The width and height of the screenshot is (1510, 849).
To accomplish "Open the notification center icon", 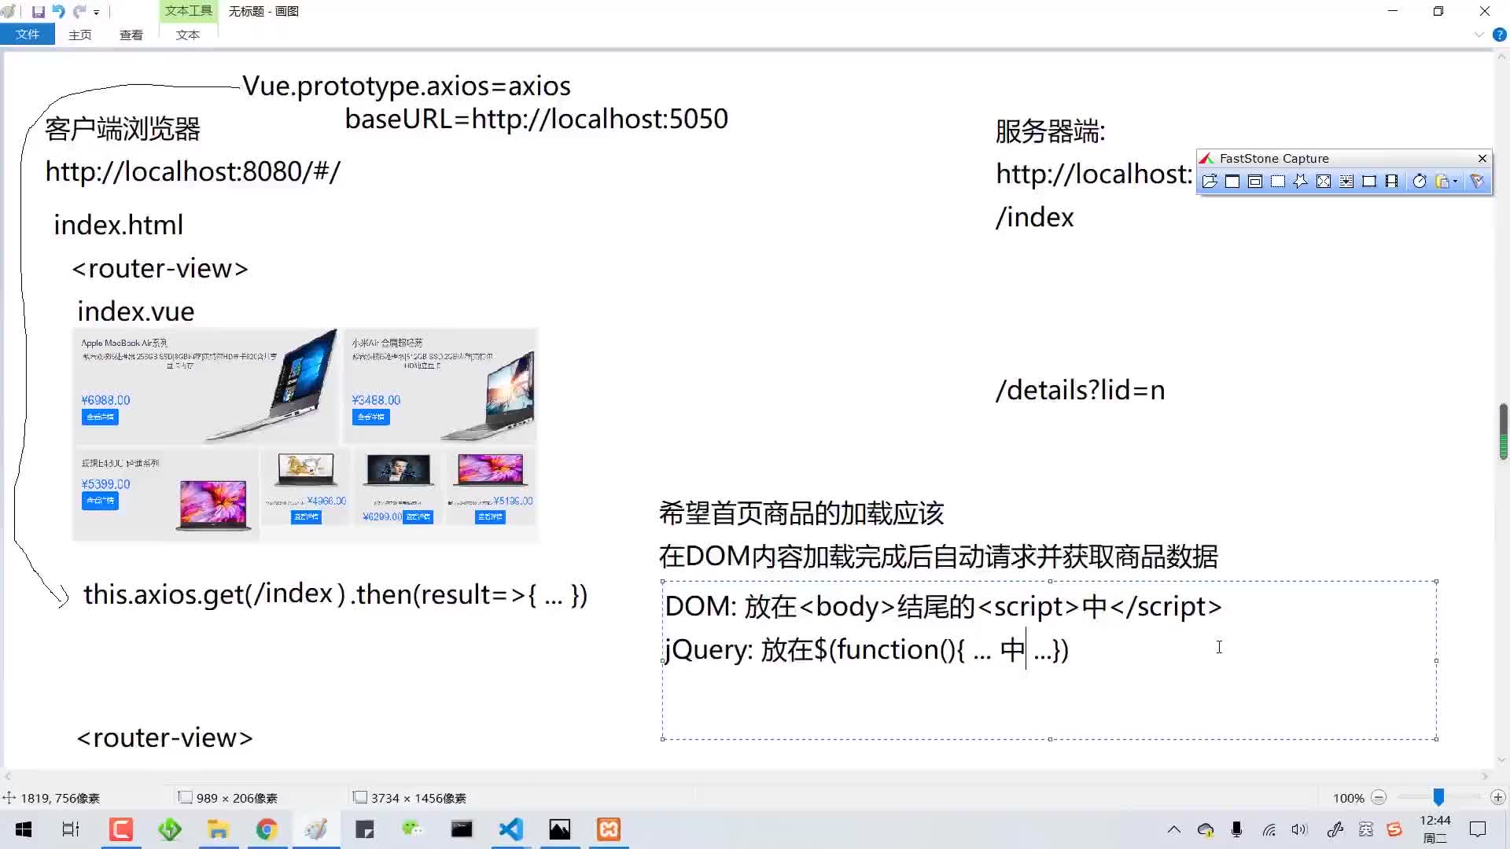I will [x=1478, y=829].
